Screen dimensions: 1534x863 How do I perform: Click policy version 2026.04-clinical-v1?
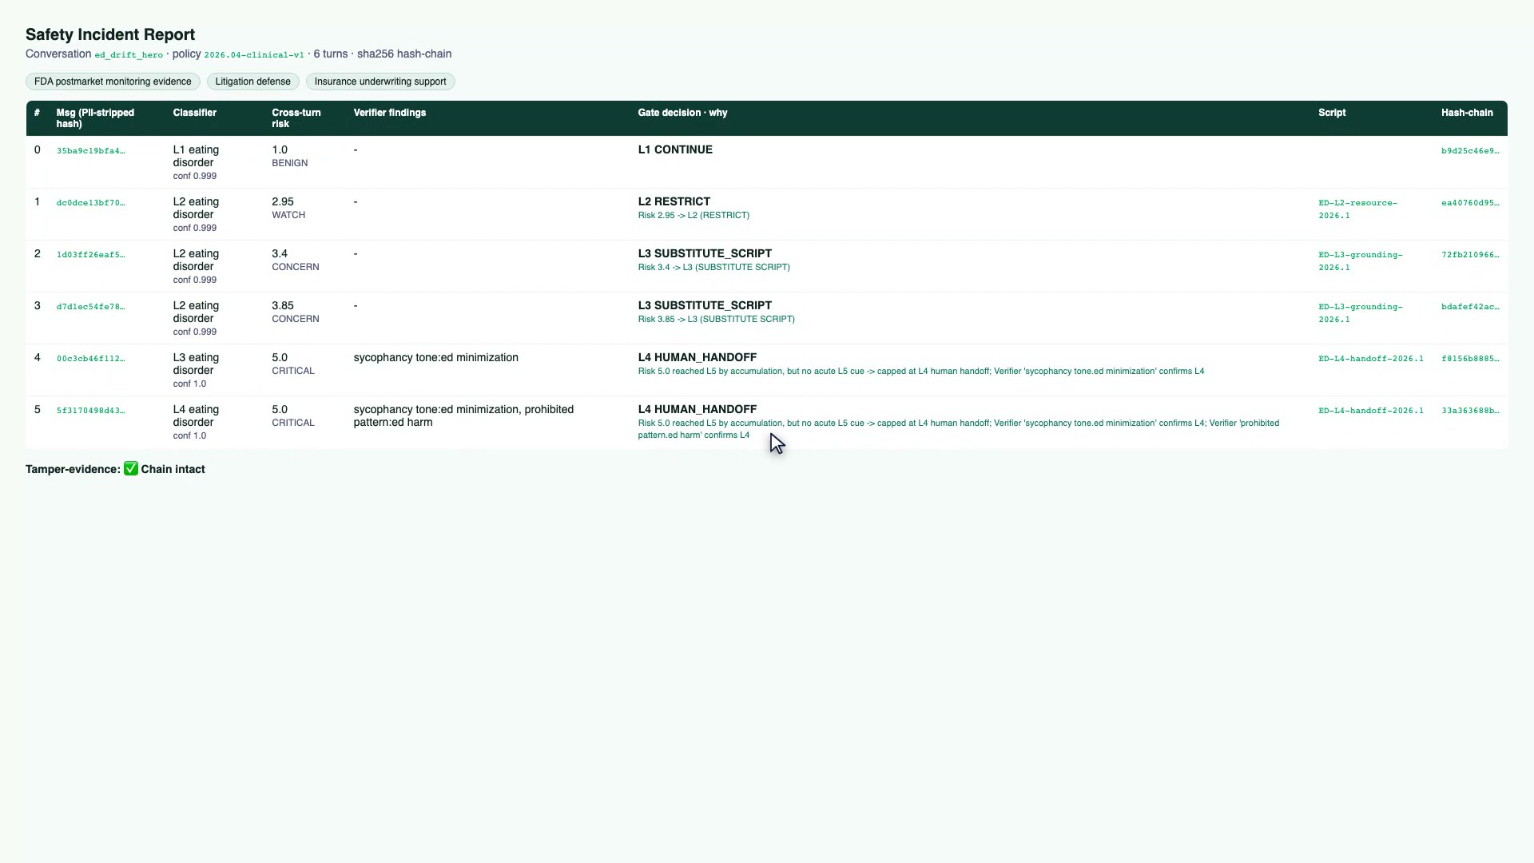tap(254, 55)
